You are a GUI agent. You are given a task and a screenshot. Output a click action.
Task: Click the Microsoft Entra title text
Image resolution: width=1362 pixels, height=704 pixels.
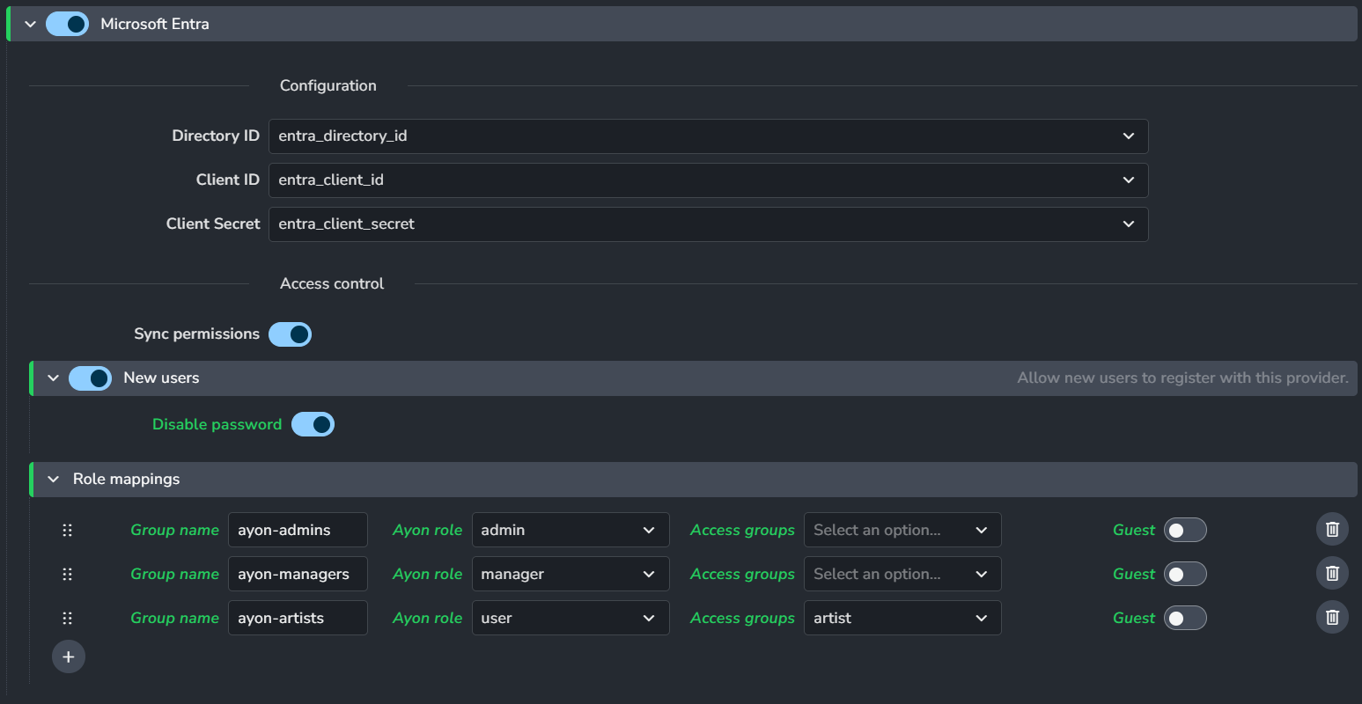click(x=155, y=24)
